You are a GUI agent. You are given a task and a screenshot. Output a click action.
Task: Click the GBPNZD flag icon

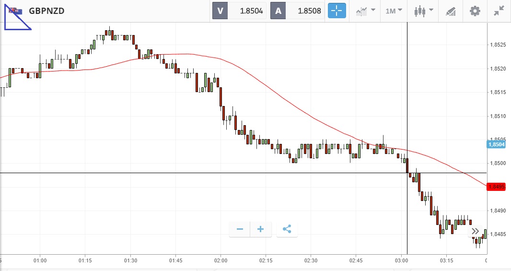click(x=15, y=11)
